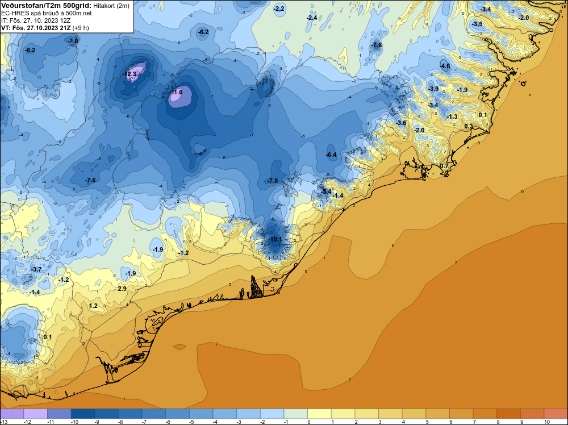The image size is (568, 425).
Task: Select orange legend swatch between 6 and 7
Action: tap(461, 414)
